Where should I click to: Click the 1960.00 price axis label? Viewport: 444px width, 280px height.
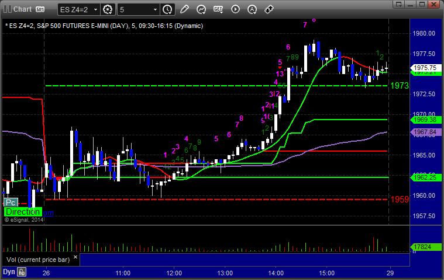(424, 195)
